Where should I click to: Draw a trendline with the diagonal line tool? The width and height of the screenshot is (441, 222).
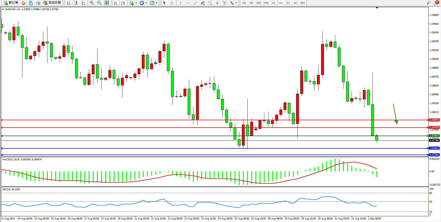(x=195, y=3)
